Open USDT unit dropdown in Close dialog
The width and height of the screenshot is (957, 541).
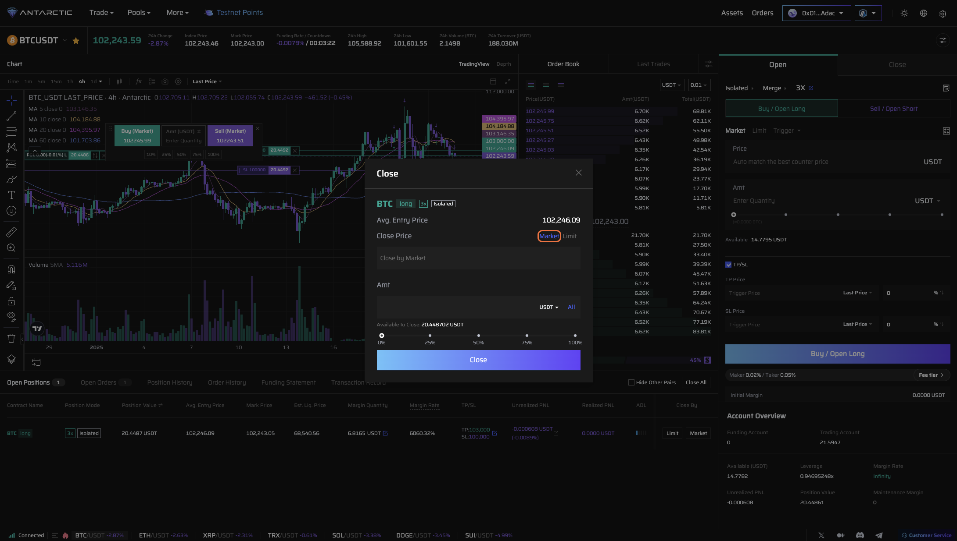tap(549, 307)
